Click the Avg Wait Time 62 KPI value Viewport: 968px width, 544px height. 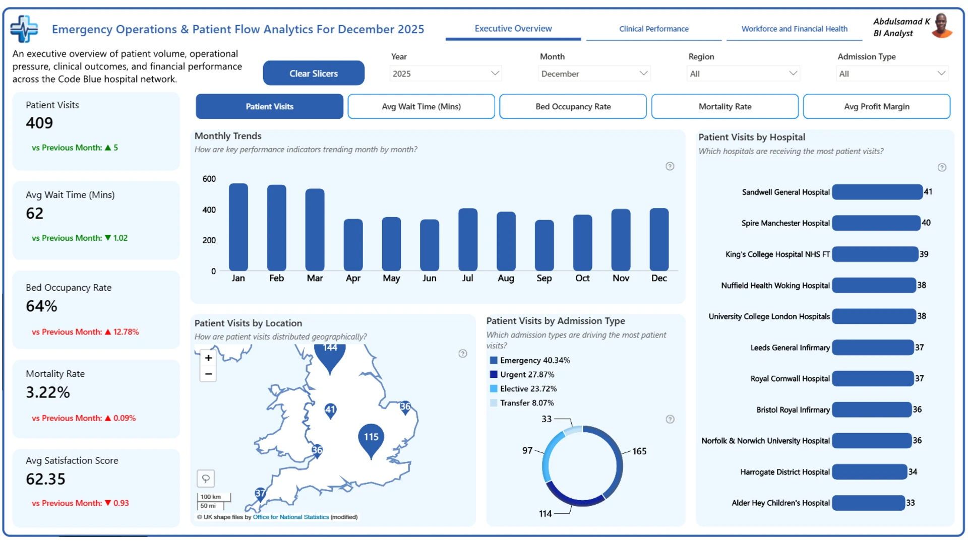click(35, 213)
